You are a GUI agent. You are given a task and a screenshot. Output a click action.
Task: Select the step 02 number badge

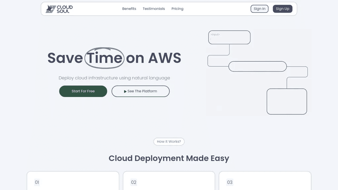click(x=134, y=182)
